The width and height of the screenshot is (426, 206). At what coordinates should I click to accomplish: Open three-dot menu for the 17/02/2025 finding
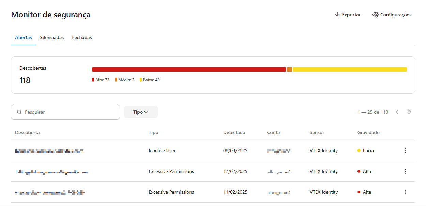(x=405, y=171)
